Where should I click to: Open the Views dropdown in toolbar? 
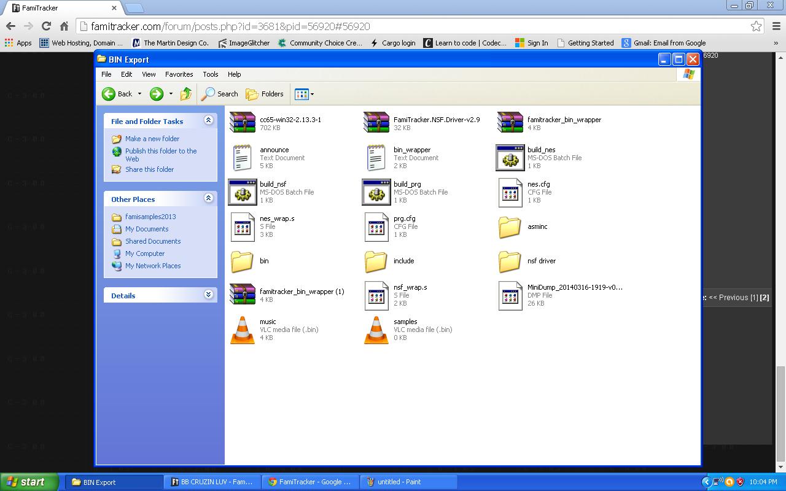305,94
